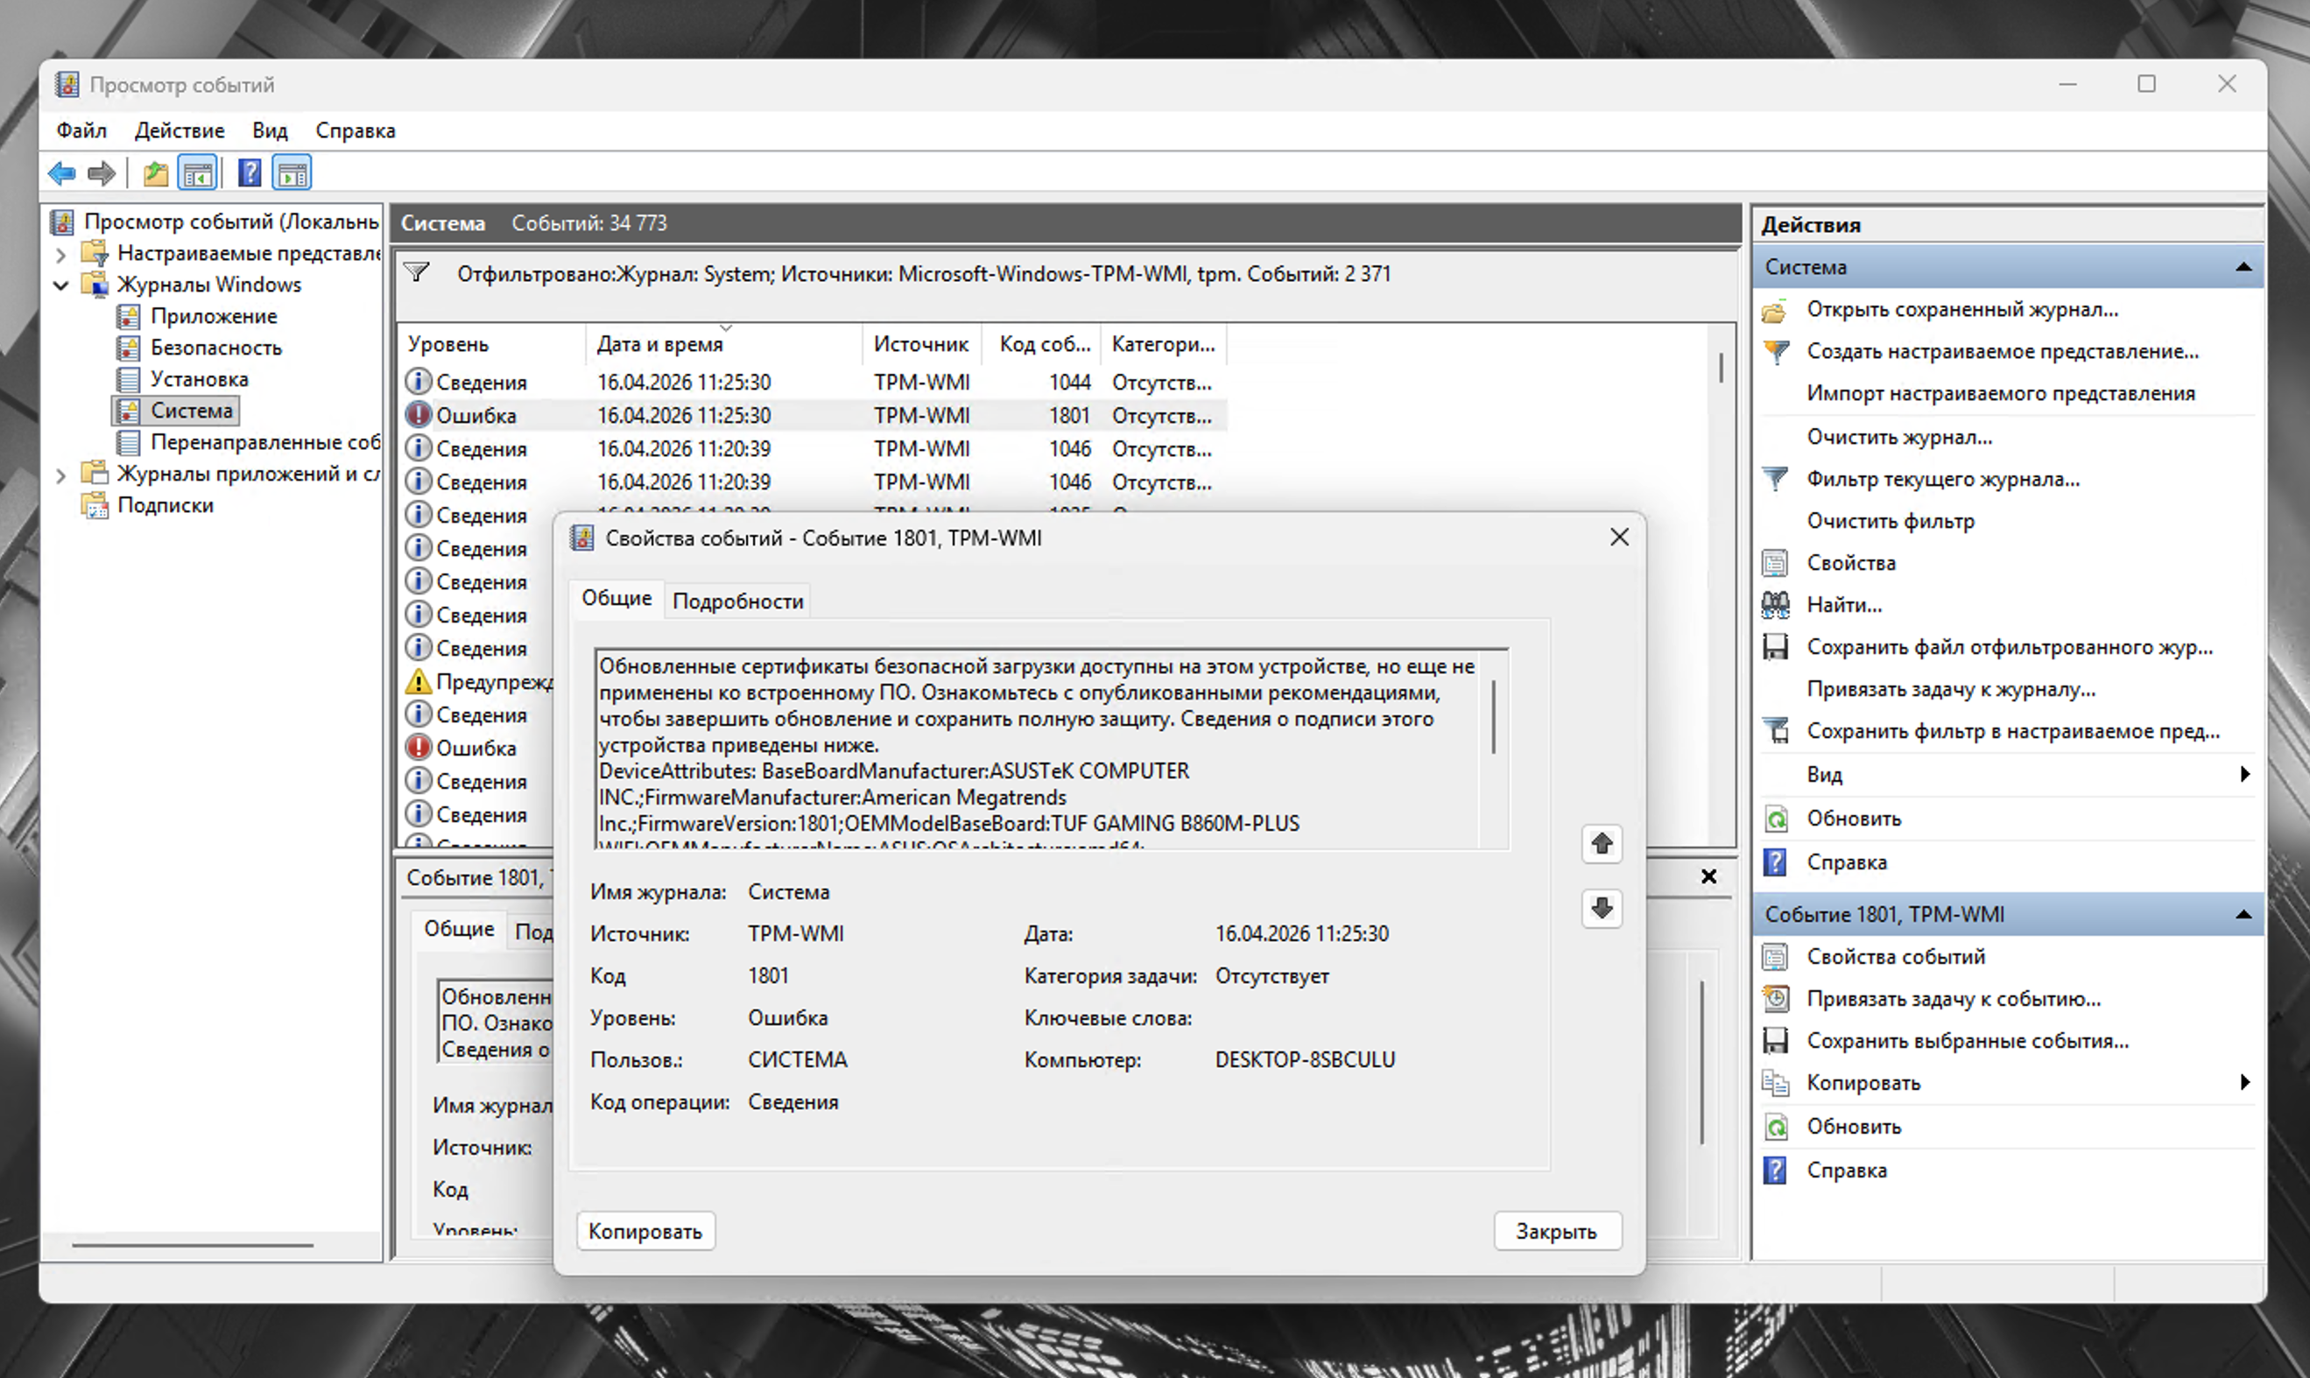
Task: Expand Custom Views tree node
Action: point(61,254)
